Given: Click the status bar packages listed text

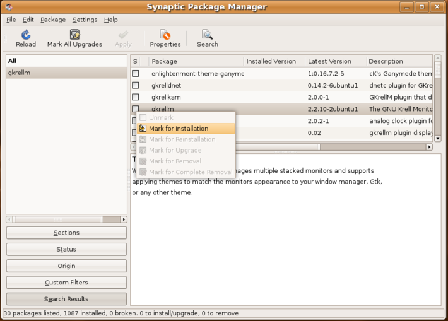Looking at the screenshot, I should tap(121, 313).
